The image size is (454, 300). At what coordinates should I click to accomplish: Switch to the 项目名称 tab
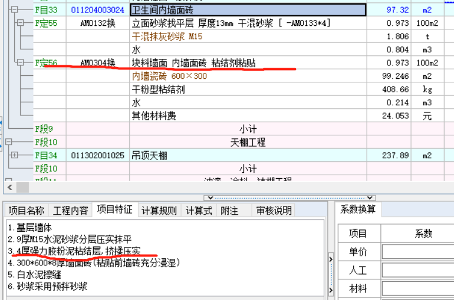click(27, 210)
